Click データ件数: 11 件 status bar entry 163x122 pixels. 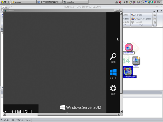pyautogui.click(x=7, y=120)
